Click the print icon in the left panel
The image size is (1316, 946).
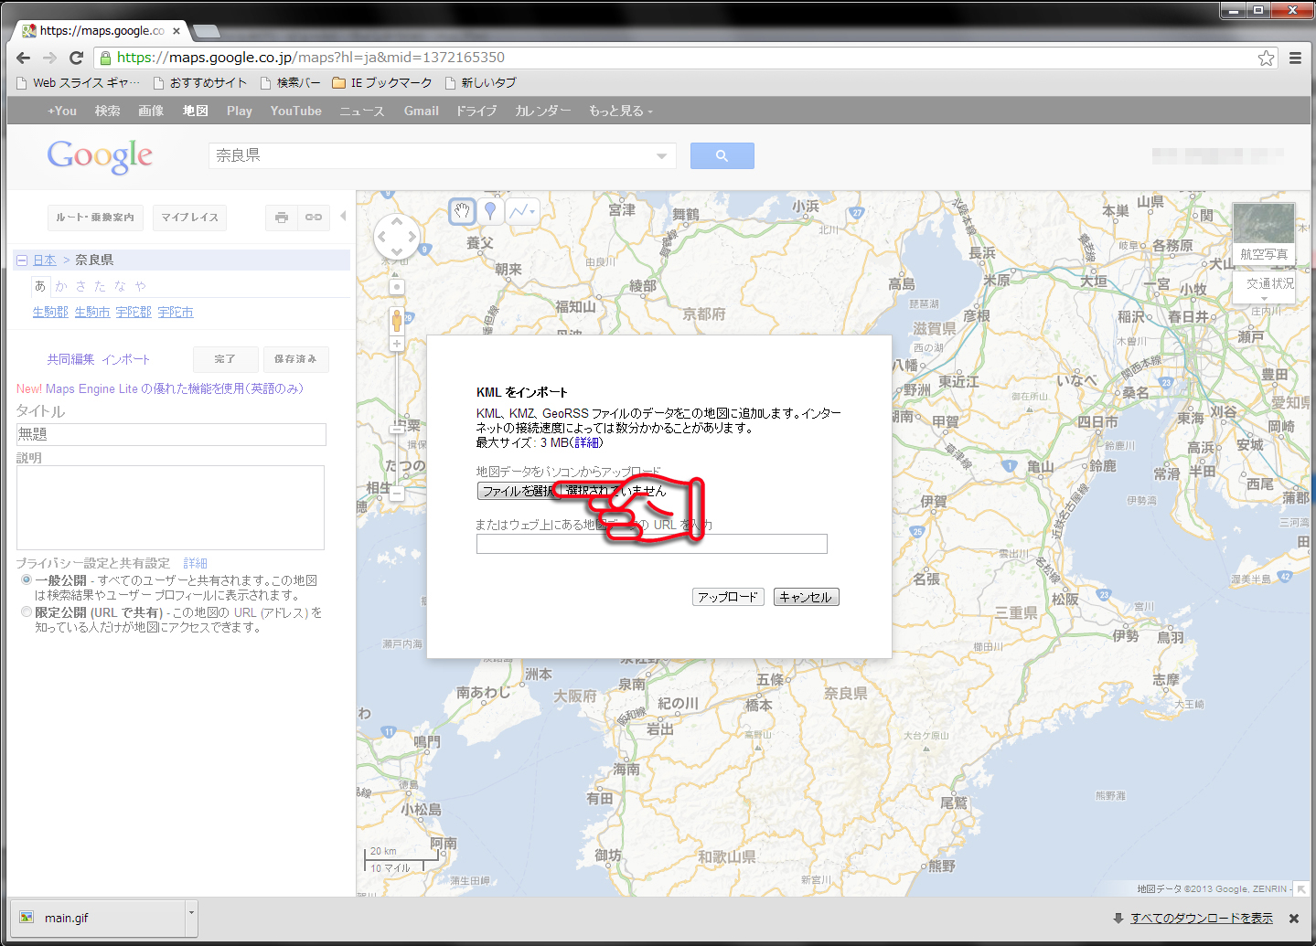[282, 218]
